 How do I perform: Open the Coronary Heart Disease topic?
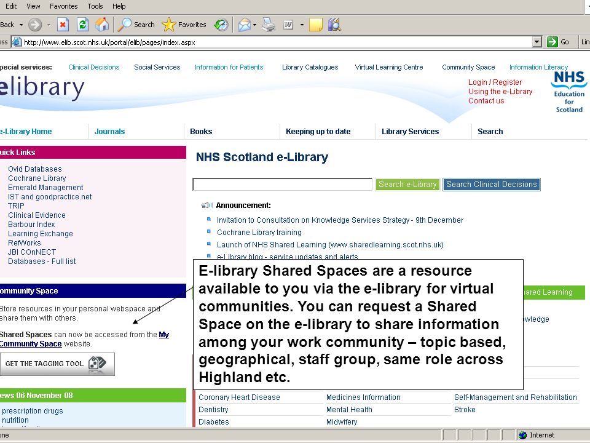pyautogui.click(x=239, y=397)
